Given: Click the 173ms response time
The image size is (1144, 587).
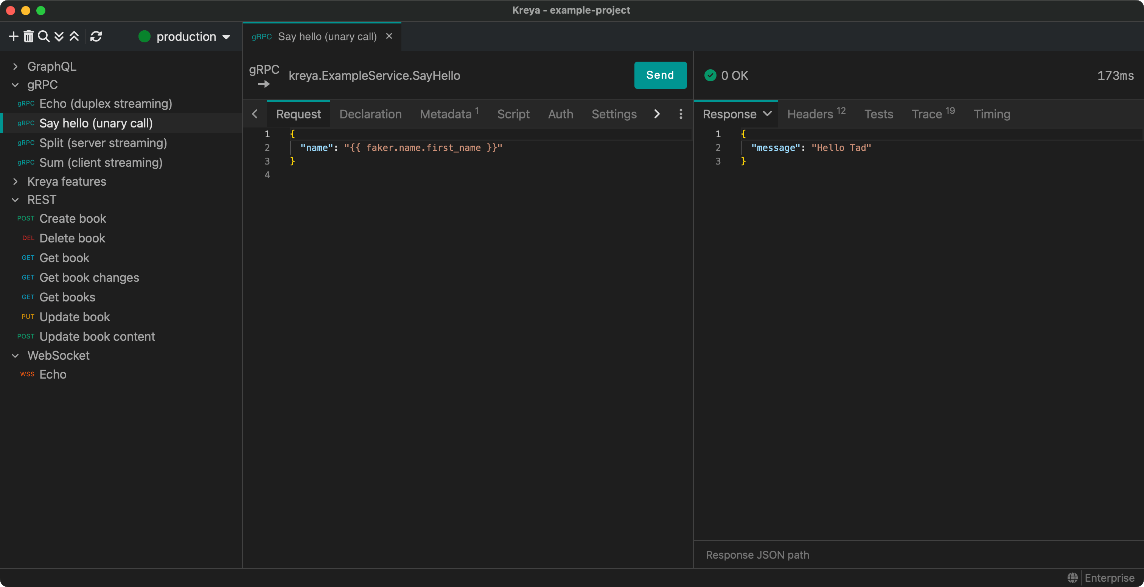Looking at the screenshot, I should [1115, 76].
